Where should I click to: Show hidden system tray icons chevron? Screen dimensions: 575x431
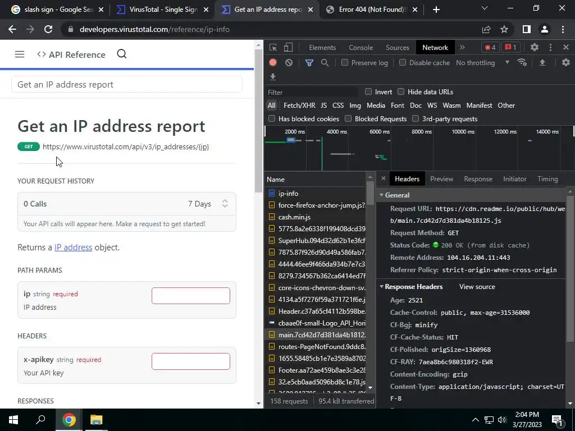pos(475,420)
